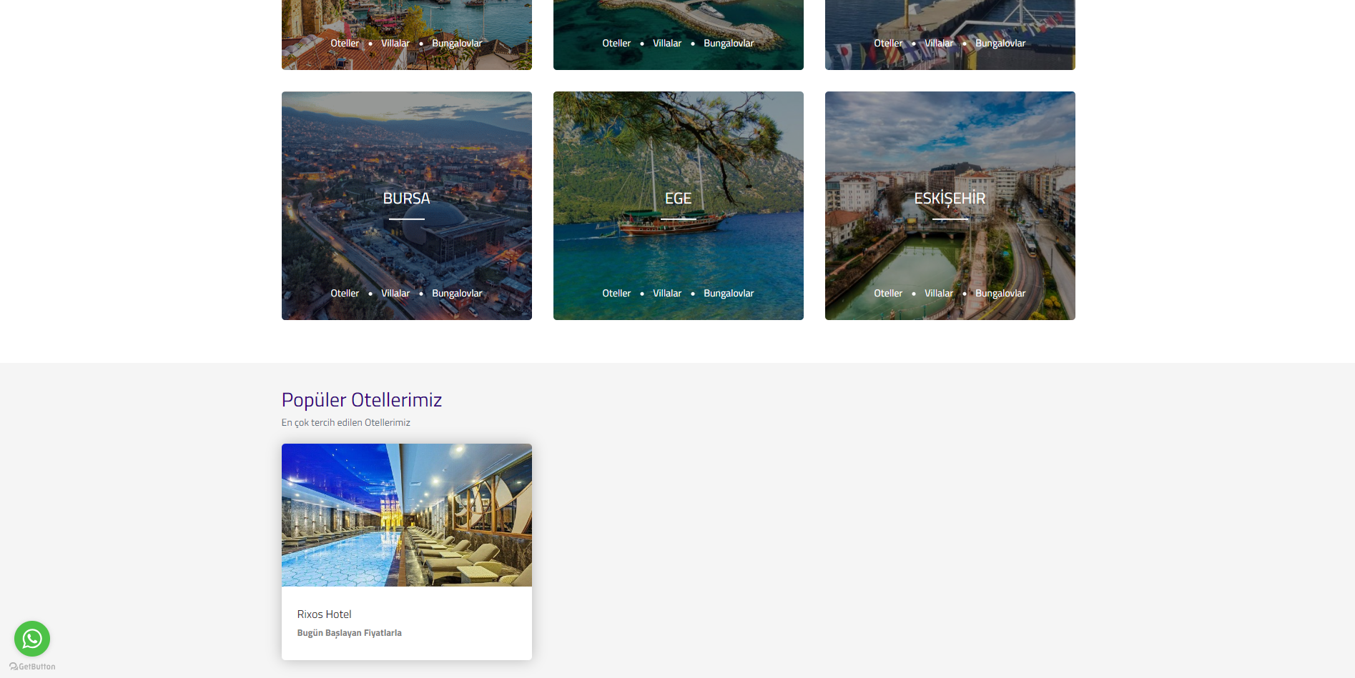Open the Eskişehir destination card
Screen dimensions: 1355x678
click(x=950, y=199)
